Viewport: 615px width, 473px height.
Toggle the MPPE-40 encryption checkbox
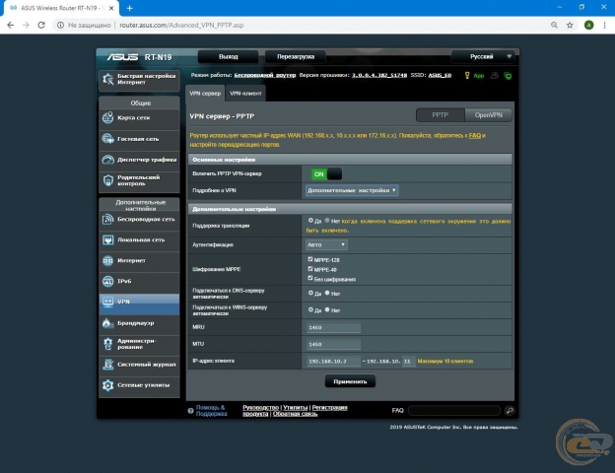[310, 269]
